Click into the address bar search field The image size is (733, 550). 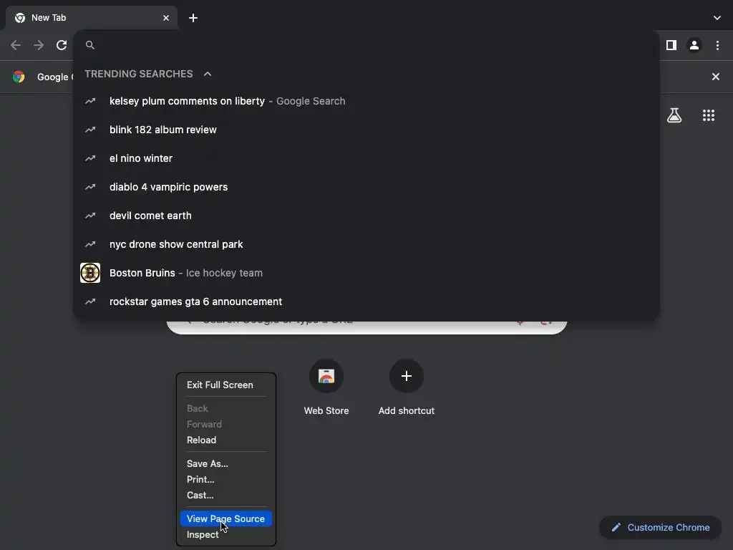coord(358,45)
